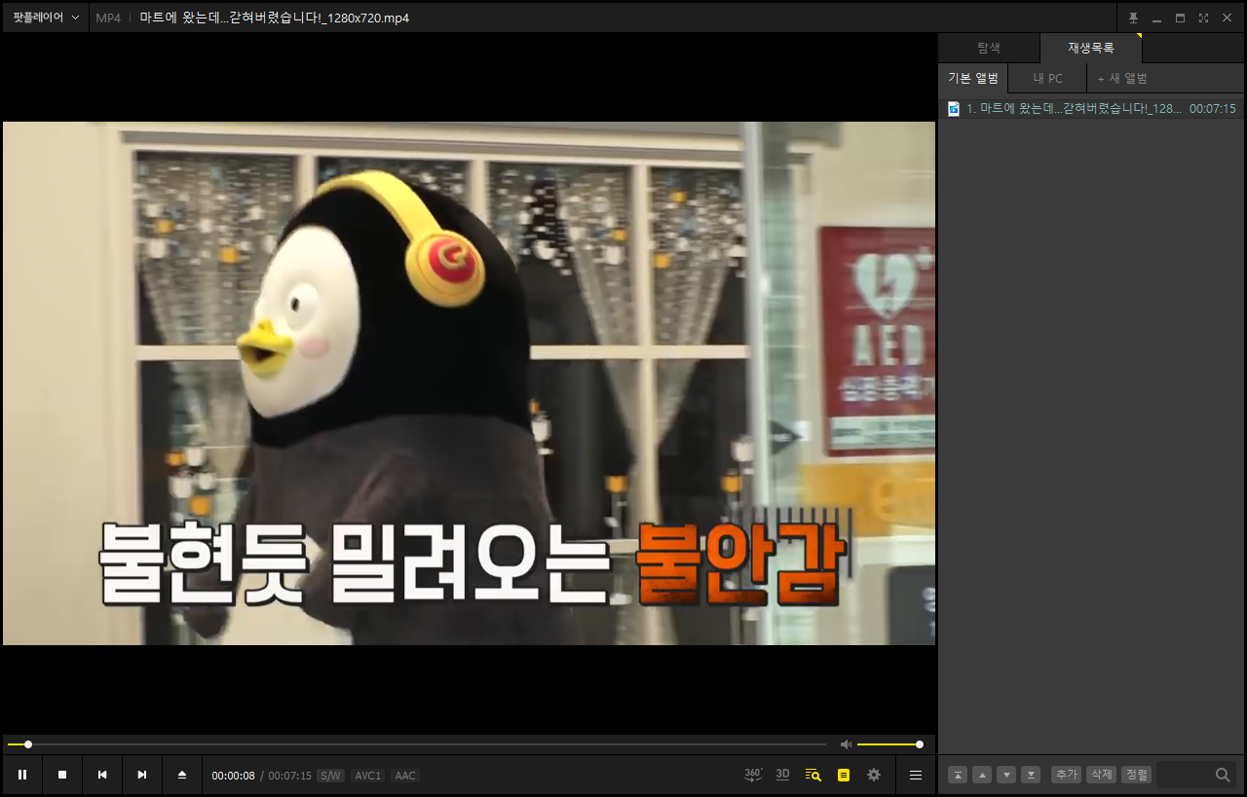The image size is (1247, 797).
Task: Click the 삭제 button to delete item
Action: coord(1101,775)
